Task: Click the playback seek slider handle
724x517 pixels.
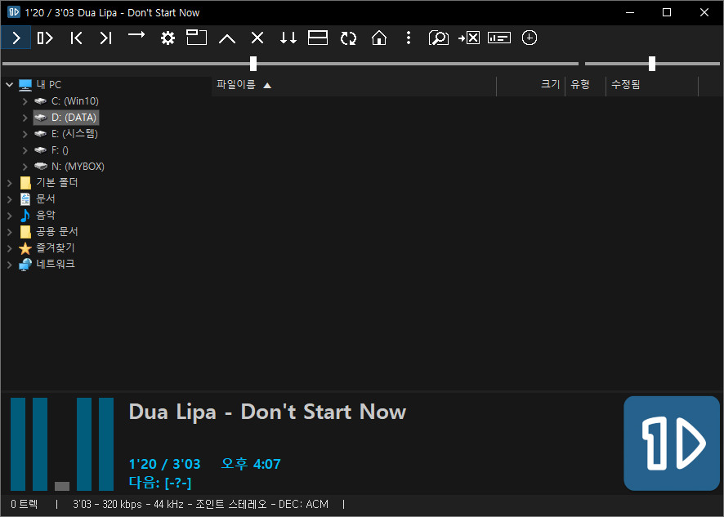Action: (253, 64)
